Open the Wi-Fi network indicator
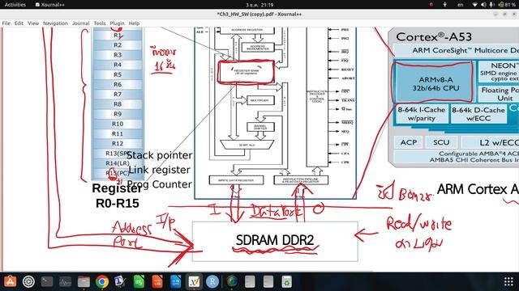Viewport: 519px width, 291px height. coord(474,5)
